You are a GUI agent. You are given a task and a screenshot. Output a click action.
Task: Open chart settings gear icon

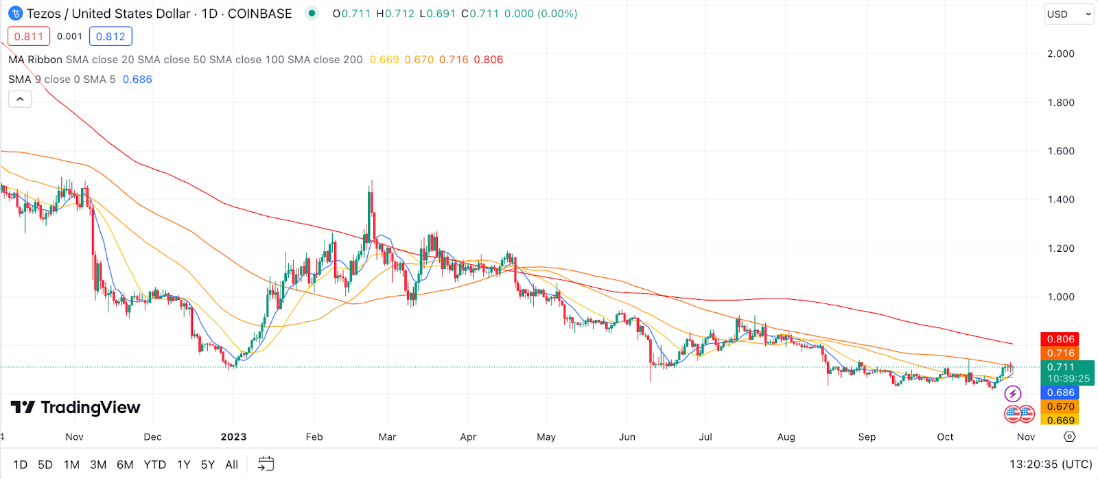tap(1069, 436)
